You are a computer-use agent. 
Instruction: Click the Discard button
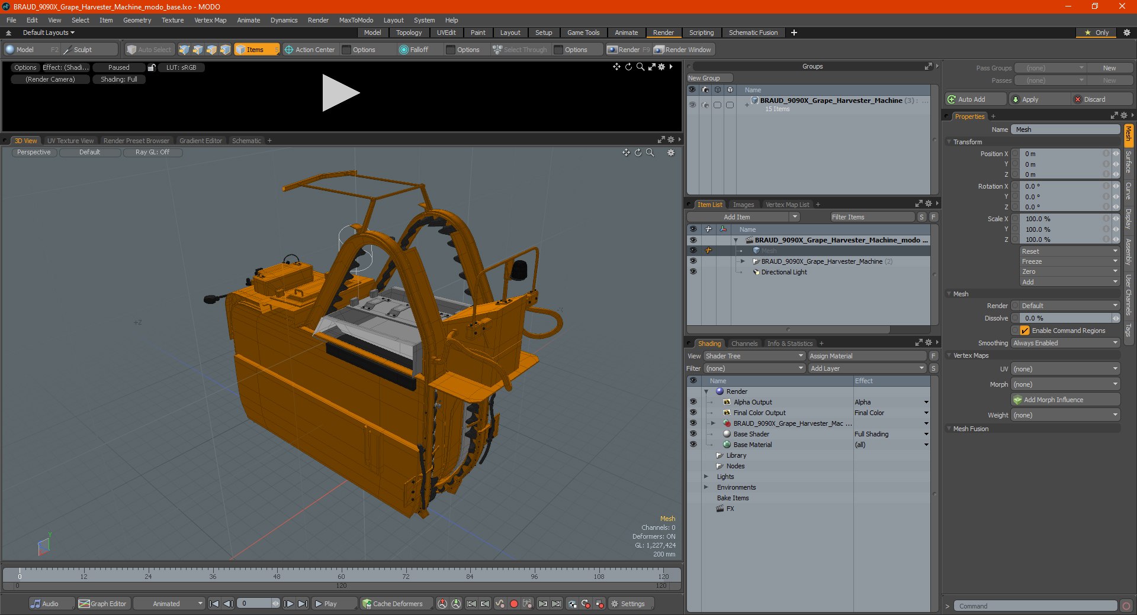coord(1103,99)
